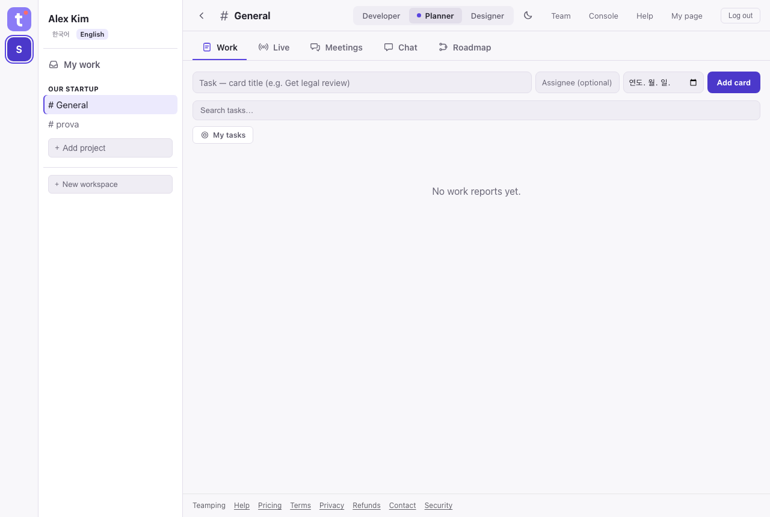Screen dimensions: 770x517
Task: Switch to the Live tab
Action: (274, 47)
